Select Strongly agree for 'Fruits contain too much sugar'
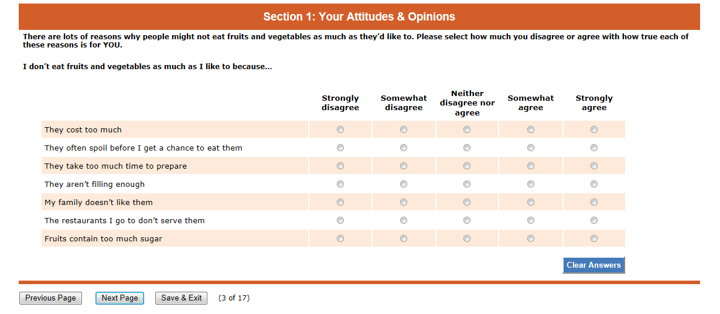Image resolution: width=720 pixels, height=314 pixels. 594,238
